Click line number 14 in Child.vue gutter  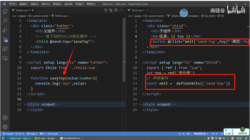135,89
